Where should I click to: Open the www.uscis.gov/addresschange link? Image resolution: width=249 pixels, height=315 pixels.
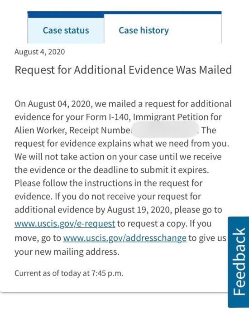(x=124, y=238)
